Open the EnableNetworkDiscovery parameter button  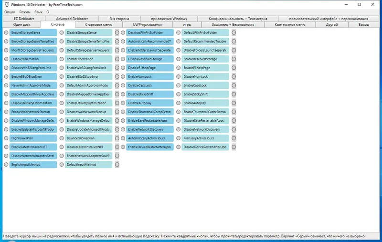(150, 129)
